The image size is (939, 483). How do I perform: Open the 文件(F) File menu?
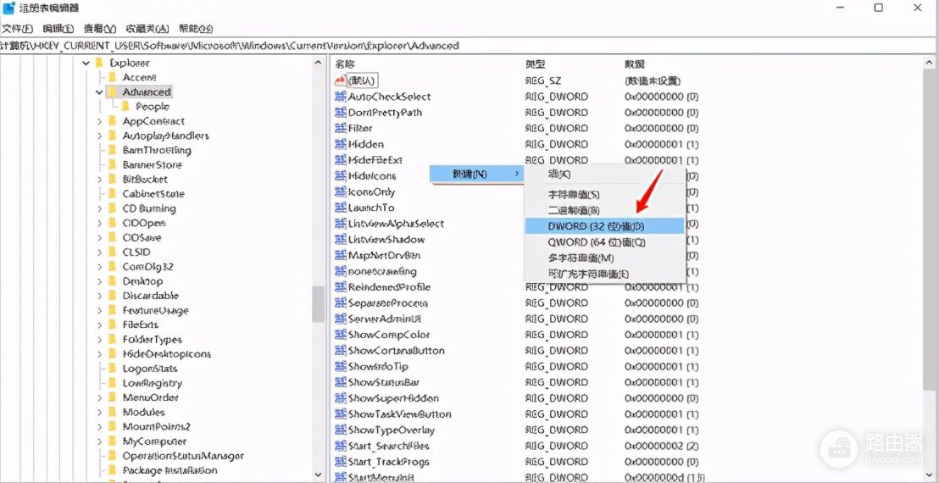click(x=17, y=29)
